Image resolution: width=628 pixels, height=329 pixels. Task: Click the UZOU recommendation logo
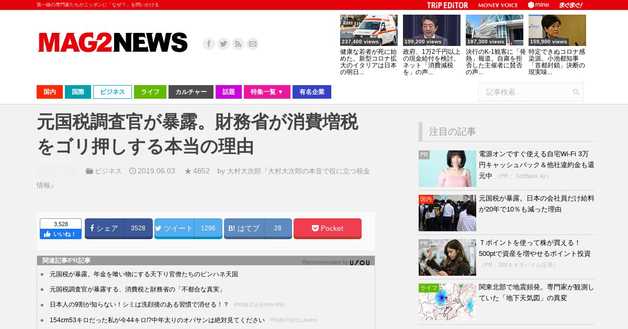(x=360, y=262)
